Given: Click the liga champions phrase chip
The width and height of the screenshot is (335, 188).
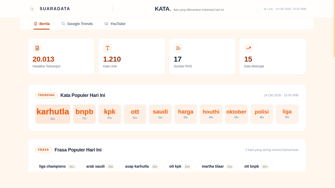Looking at the screenshot, I should tap(58, 167).
